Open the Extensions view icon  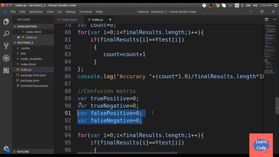pos(6,70)
